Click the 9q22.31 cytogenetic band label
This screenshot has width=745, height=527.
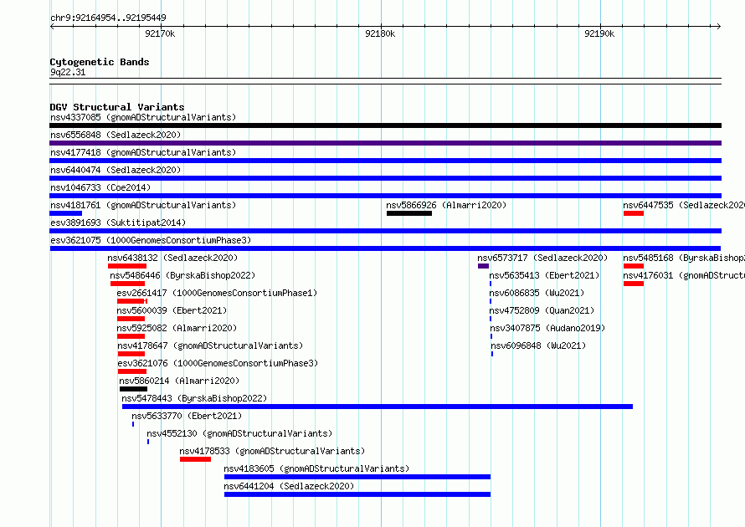click(68, 72)
